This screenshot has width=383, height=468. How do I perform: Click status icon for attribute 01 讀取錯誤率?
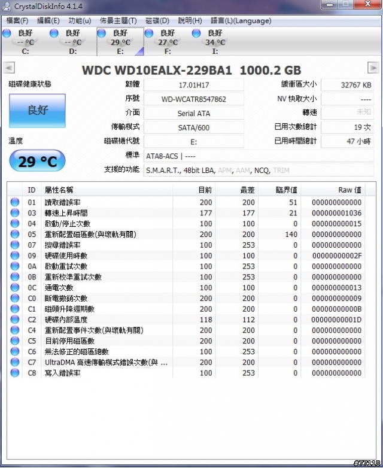14,202
